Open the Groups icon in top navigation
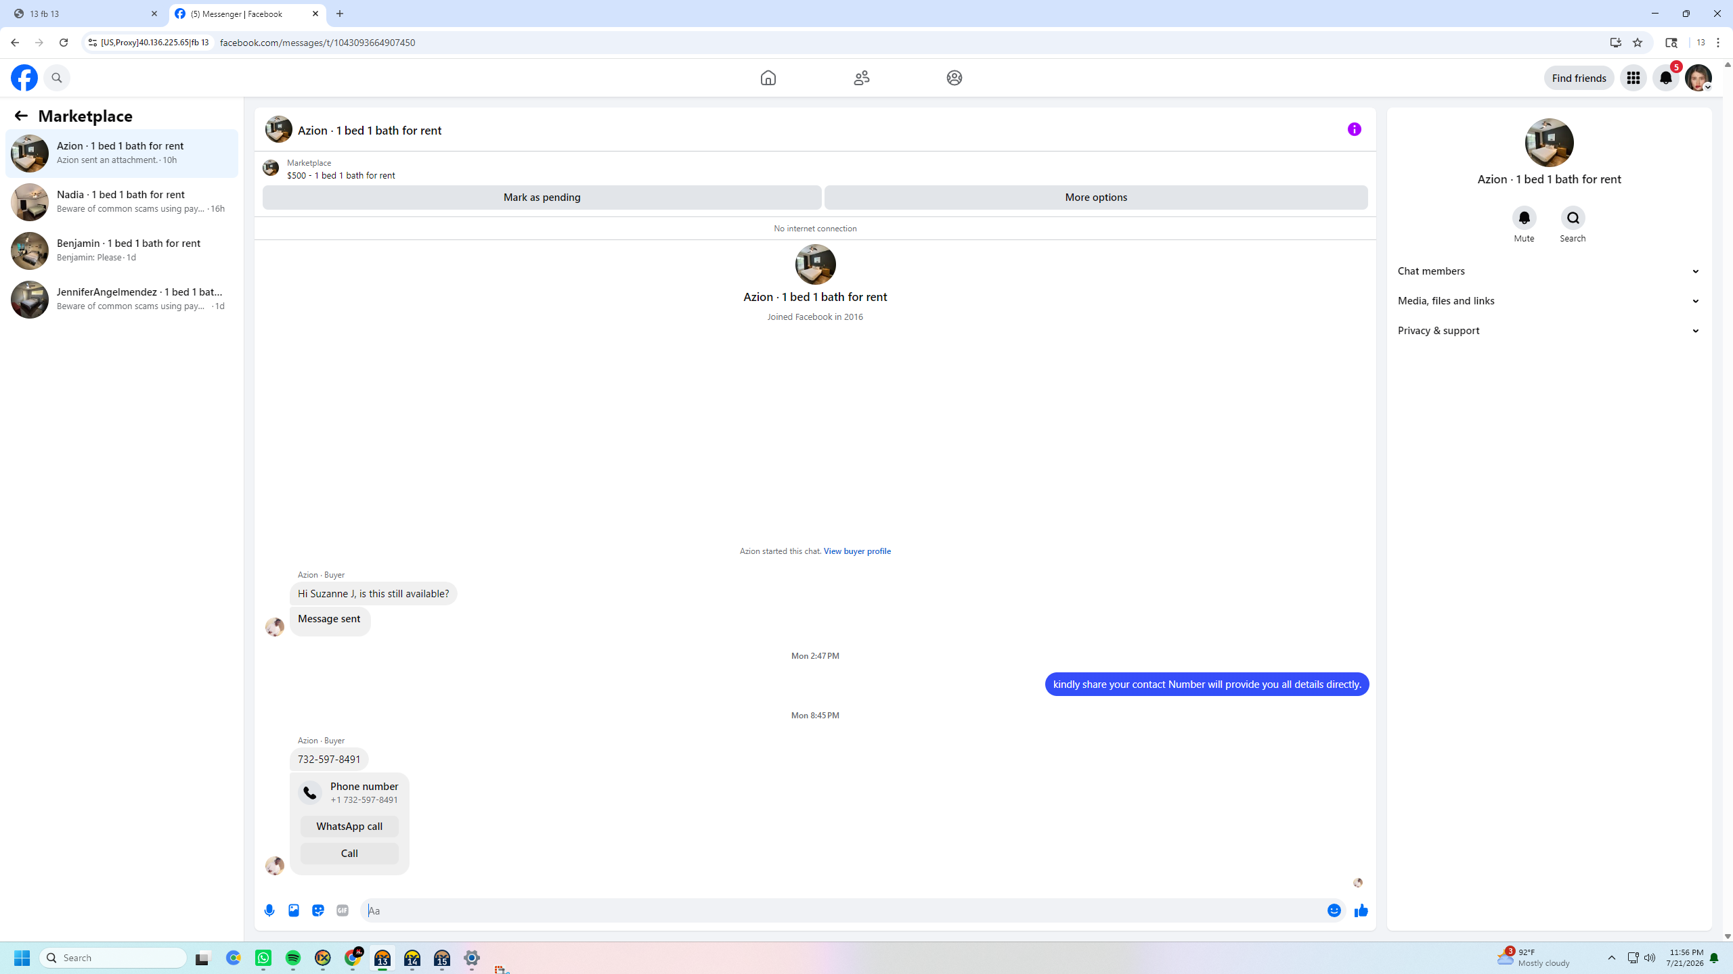The width and height of the screenshot is (1733, 974). 954,78
